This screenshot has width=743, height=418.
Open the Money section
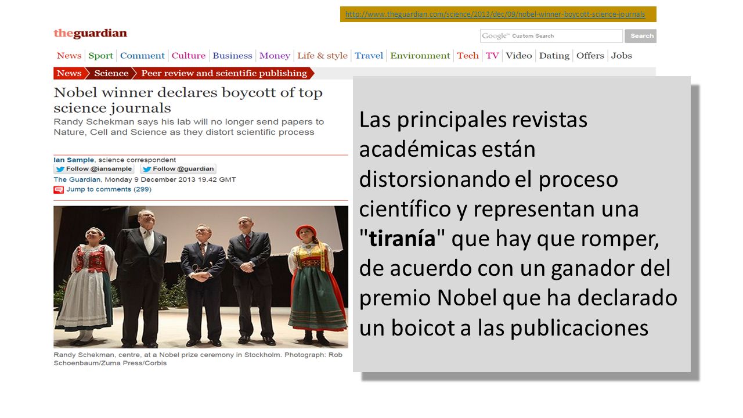pyautogui.click(x=275, y=56)
